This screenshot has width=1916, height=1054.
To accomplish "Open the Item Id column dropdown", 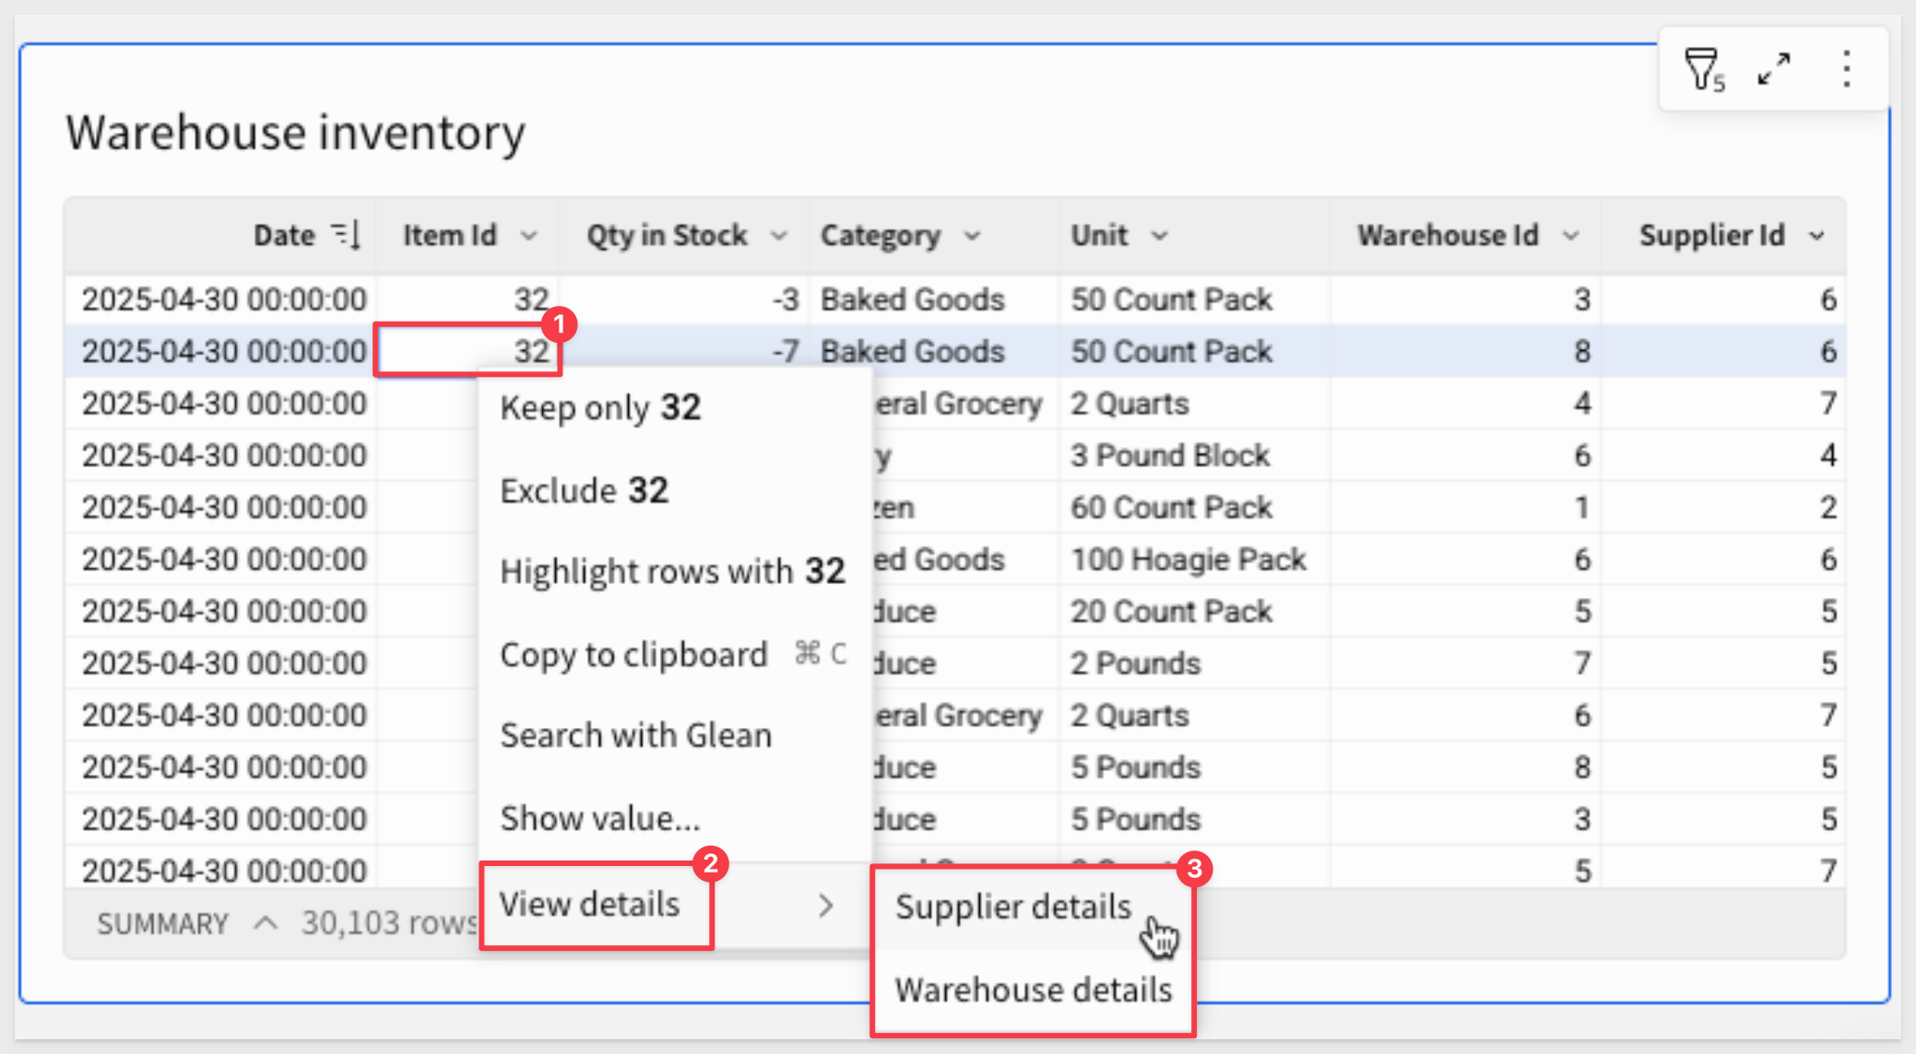I will click(528, 236).
